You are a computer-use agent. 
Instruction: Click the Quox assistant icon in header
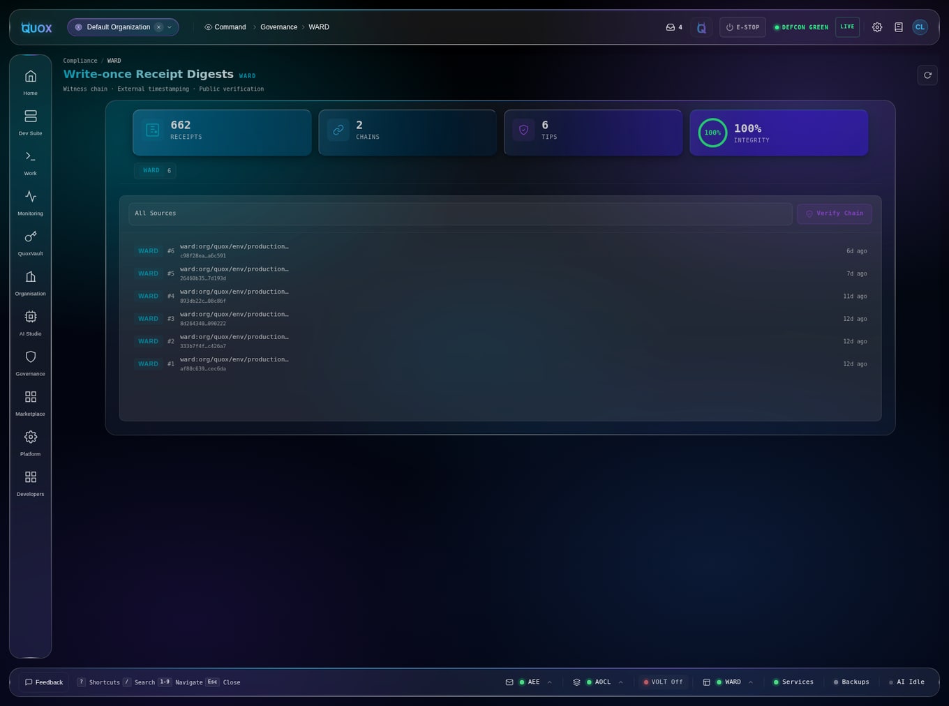(x=701, y=27)
